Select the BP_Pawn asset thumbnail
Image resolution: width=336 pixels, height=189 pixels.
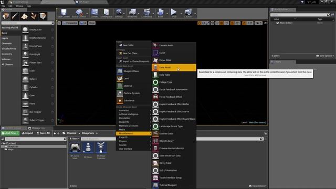pos(88,148)
